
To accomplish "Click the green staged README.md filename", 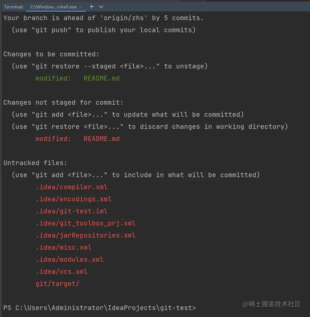I will (x=102, y=78).
